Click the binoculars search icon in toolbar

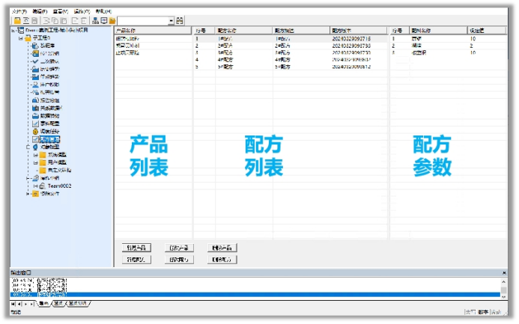(180, 21)
